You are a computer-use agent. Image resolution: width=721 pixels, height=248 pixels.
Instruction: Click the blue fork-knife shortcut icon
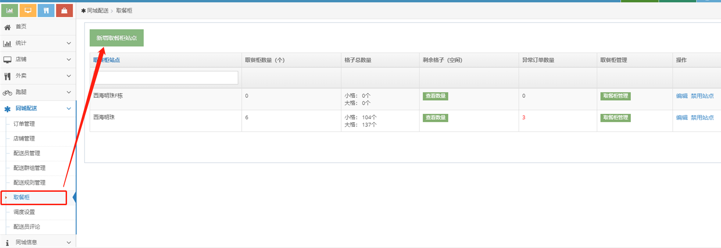[x=46, y=10]
